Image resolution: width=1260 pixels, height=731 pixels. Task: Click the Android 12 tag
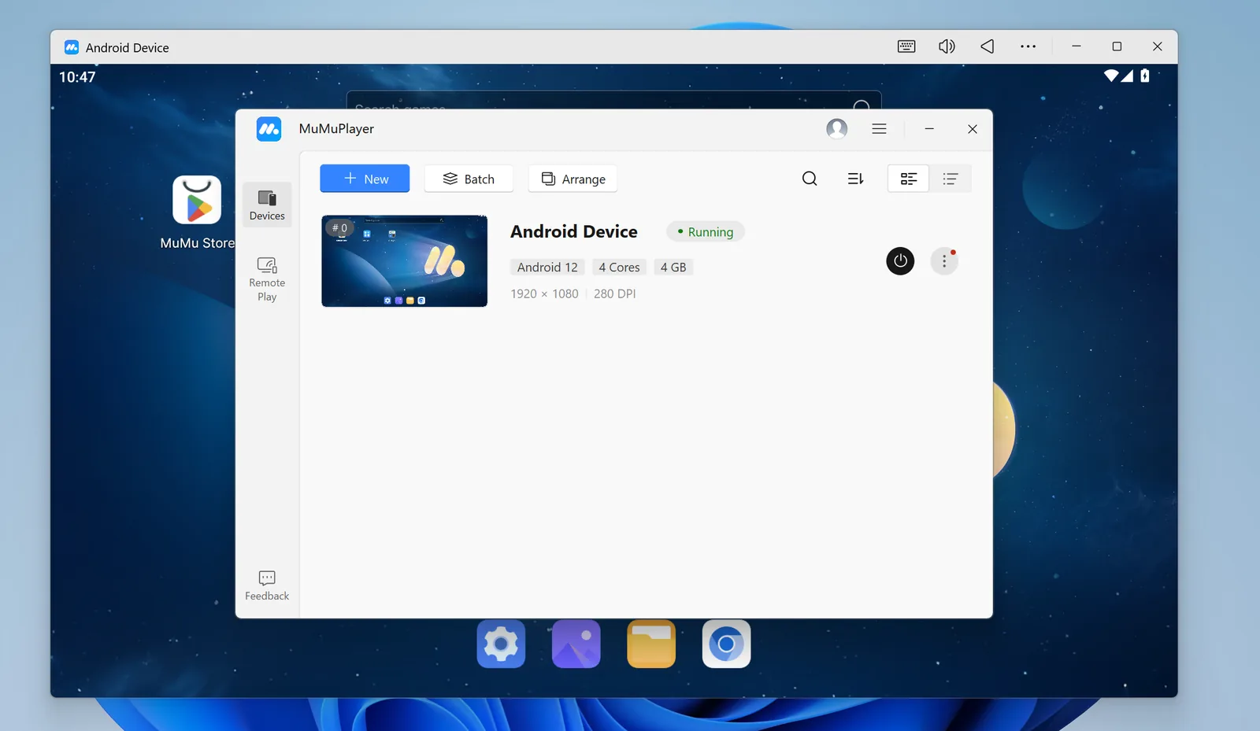click(x=547, y=268)
